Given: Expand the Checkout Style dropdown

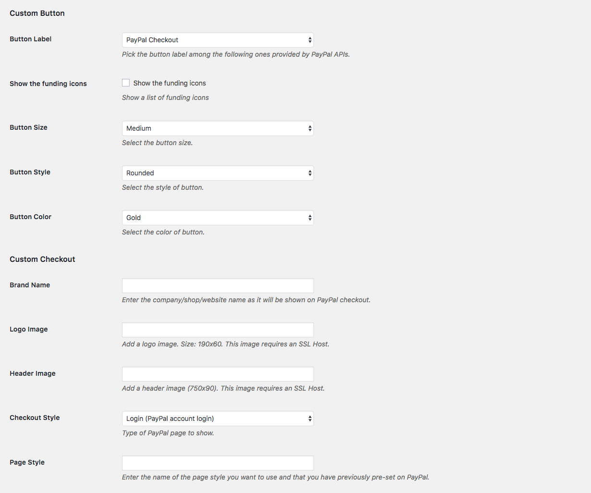Looking at the screenshot, I should click(x=217, y=419).
